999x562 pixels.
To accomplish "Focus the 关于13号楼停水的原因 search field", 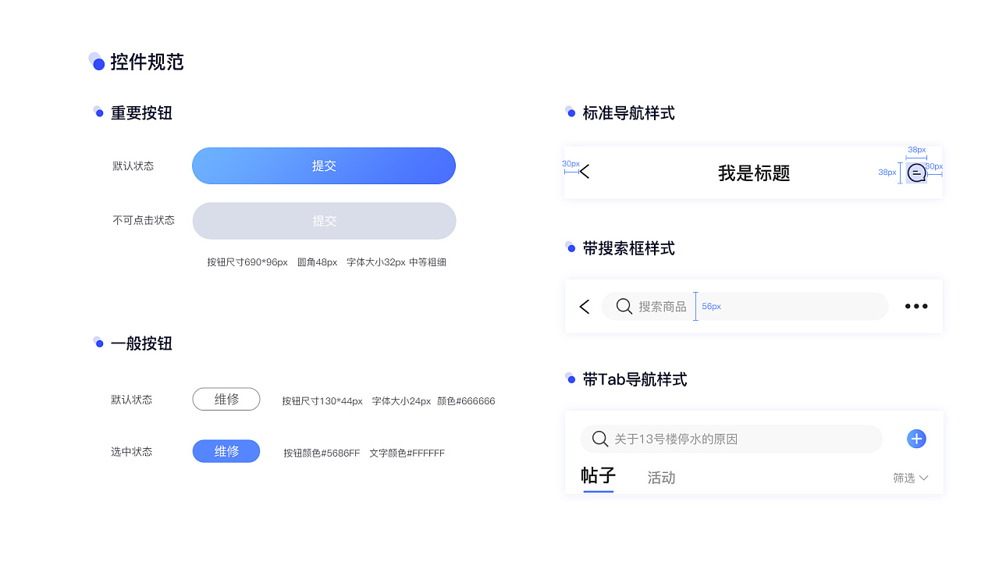I will [731, 439].
